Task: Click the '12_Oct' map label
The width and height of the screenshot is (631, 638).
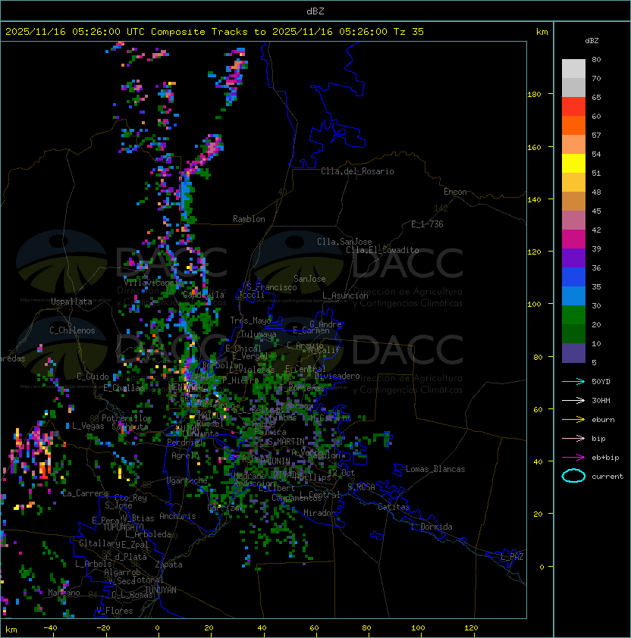Action: coord(341,473)
